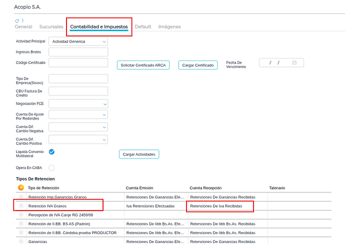Select the Retención Imp.Ganancias Granos cell
The width and height of the screenshot is (345, 244).
[x=75, y=197]
